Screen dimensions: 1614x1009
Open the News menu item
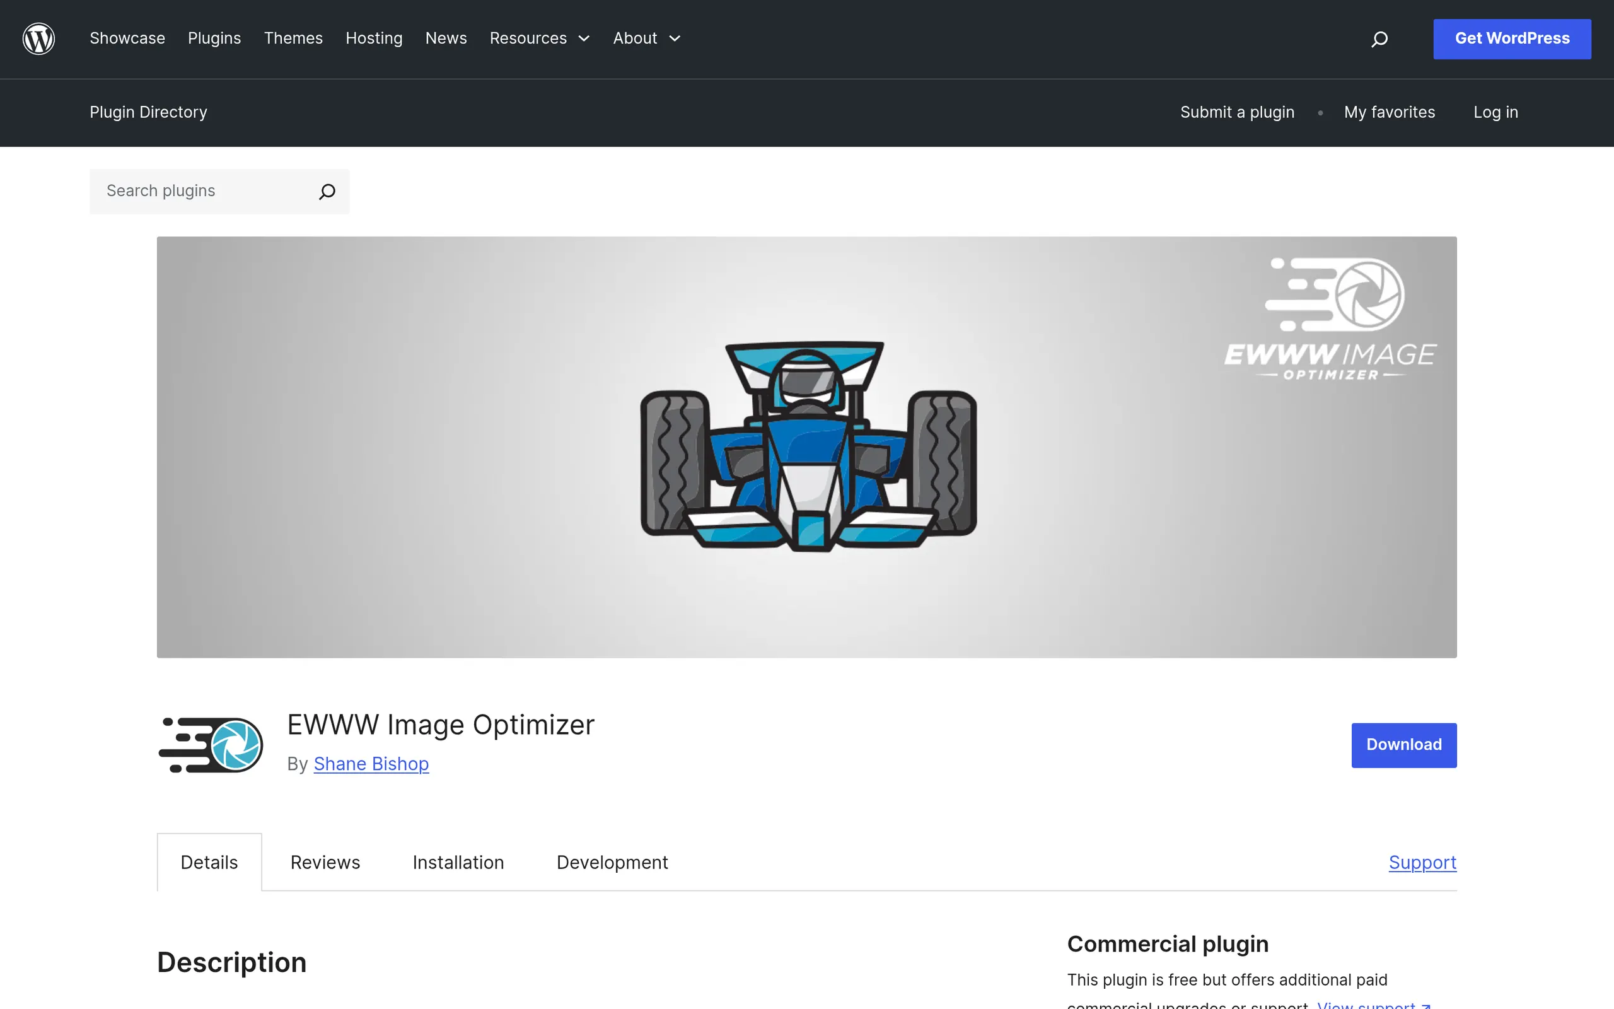(x=446, y=38)
